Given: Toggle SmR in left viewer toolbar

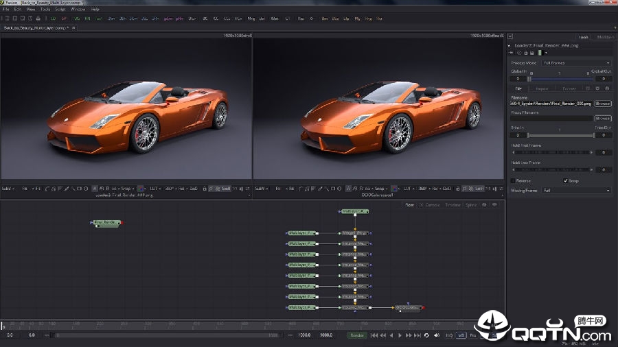Looking at the screenshot, I should coord(226,189).
